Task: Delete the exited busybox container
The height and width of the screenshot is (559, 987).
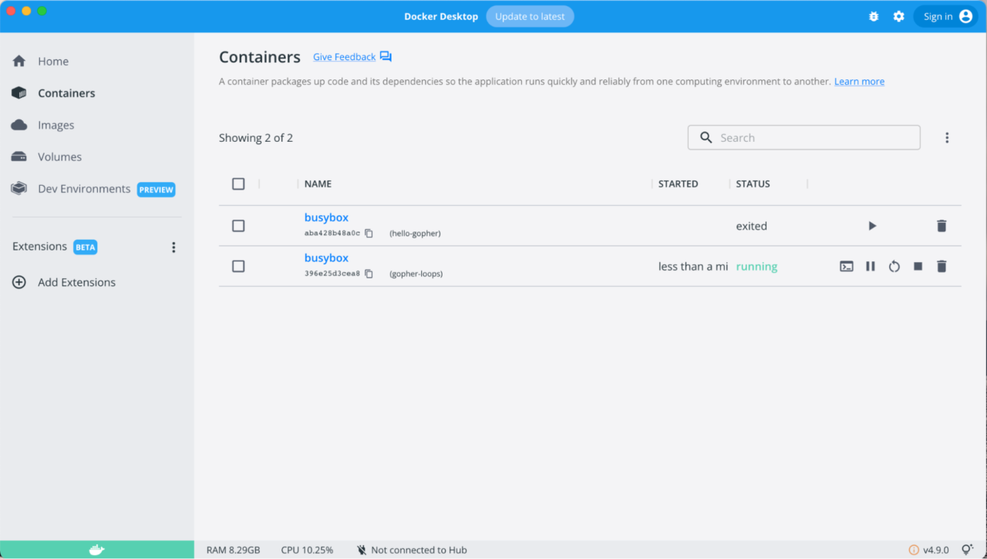Action: (x=942, y=225)
